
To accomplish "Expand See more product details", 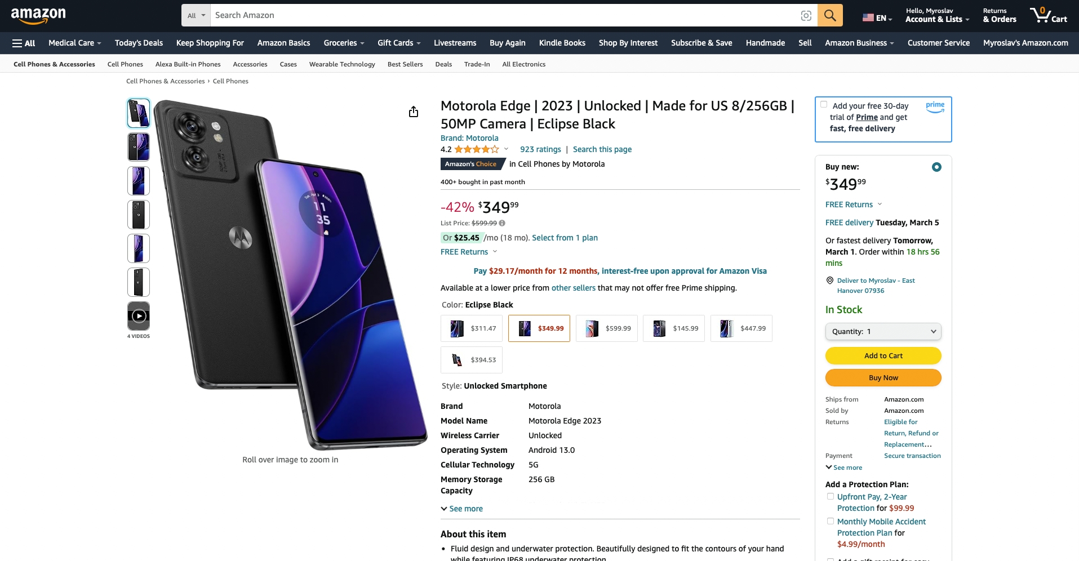I will (x=462, y=509).
